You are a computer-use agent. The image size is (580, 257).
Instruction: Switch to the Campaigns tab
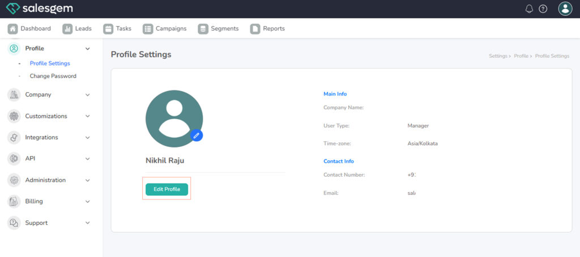click(165, 29)
